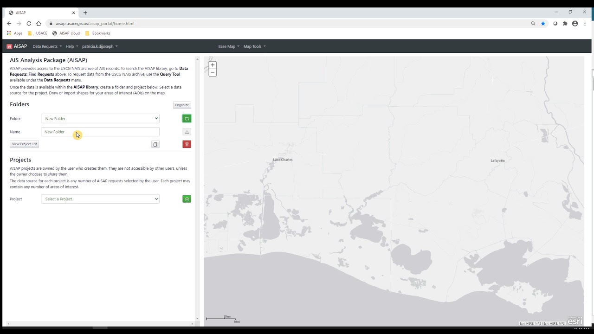Open the Extensions puzzle piece icon

(565, 24)
